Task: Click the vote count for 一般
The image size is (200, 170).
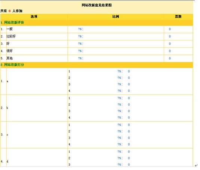Action: [x=170, y=29]
